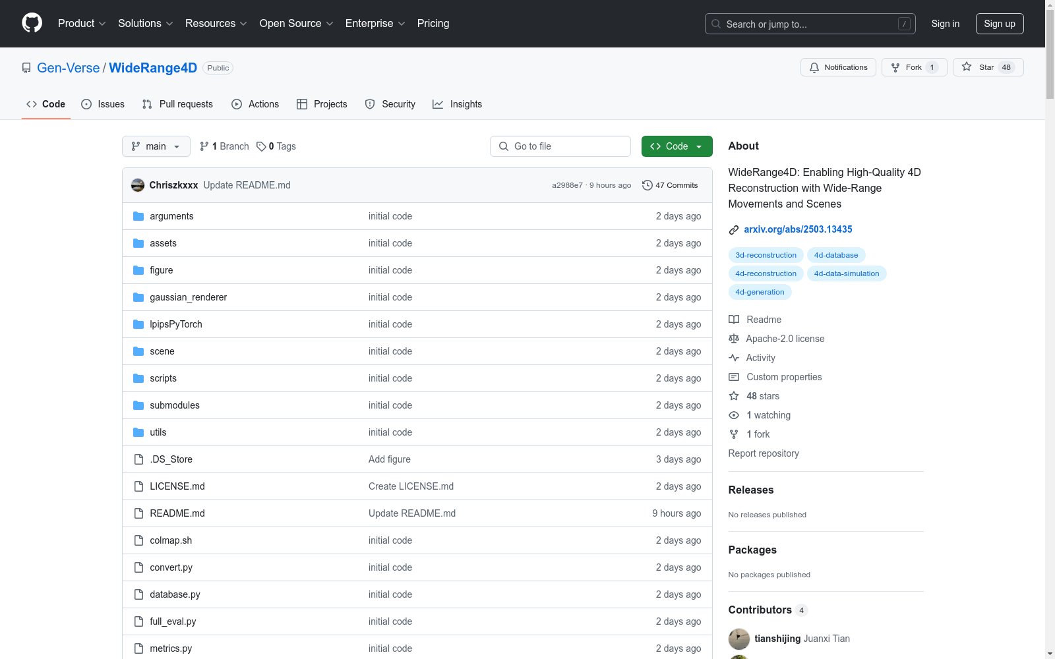
Task: Click the 48 stars link
Action: click(763, 396)
